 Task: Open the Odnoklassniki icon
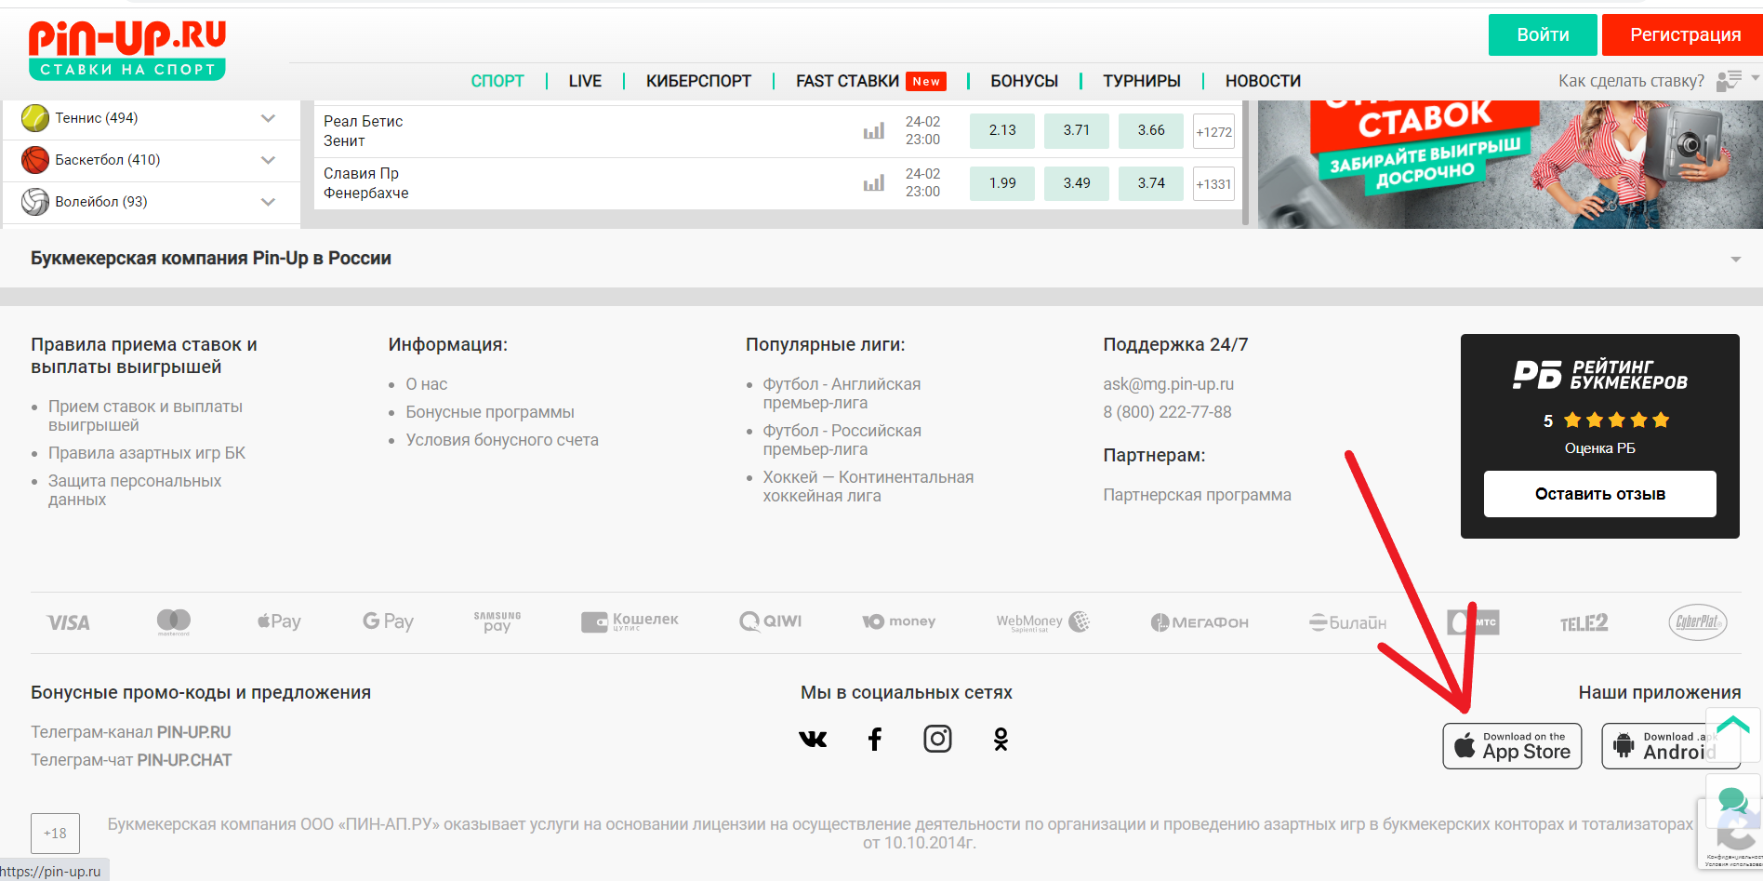(x=1001, y=740)
